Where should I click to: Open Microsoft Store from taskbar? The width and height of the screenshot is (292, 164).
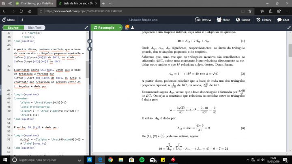point(131,160)
